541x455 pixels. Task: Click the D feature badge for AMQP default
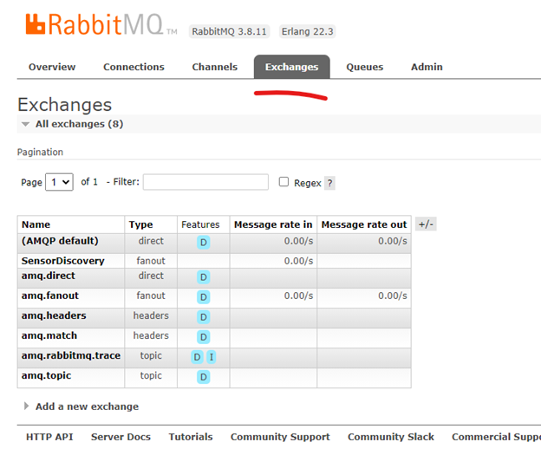coord(203,242)
